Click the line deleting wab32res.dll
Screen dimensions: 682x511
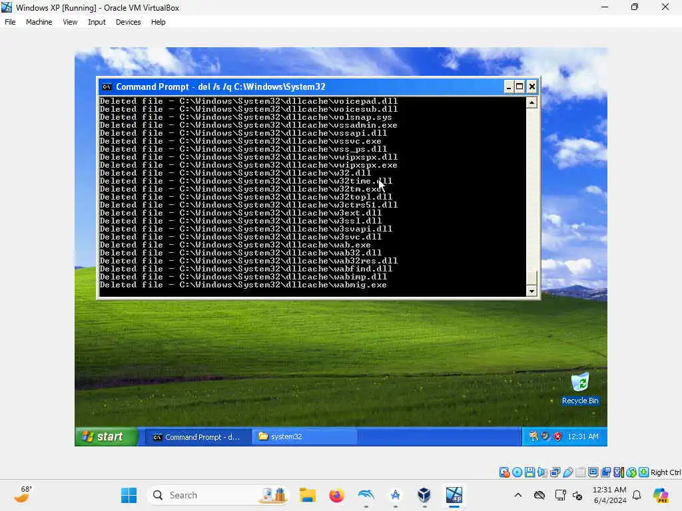tap(248, 261)
